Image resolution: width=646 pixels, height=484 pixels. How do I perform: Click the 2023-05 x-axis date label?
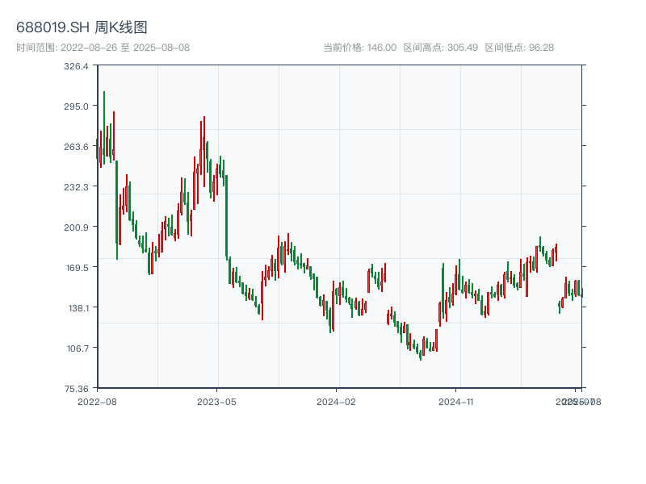tap(216, 401)
